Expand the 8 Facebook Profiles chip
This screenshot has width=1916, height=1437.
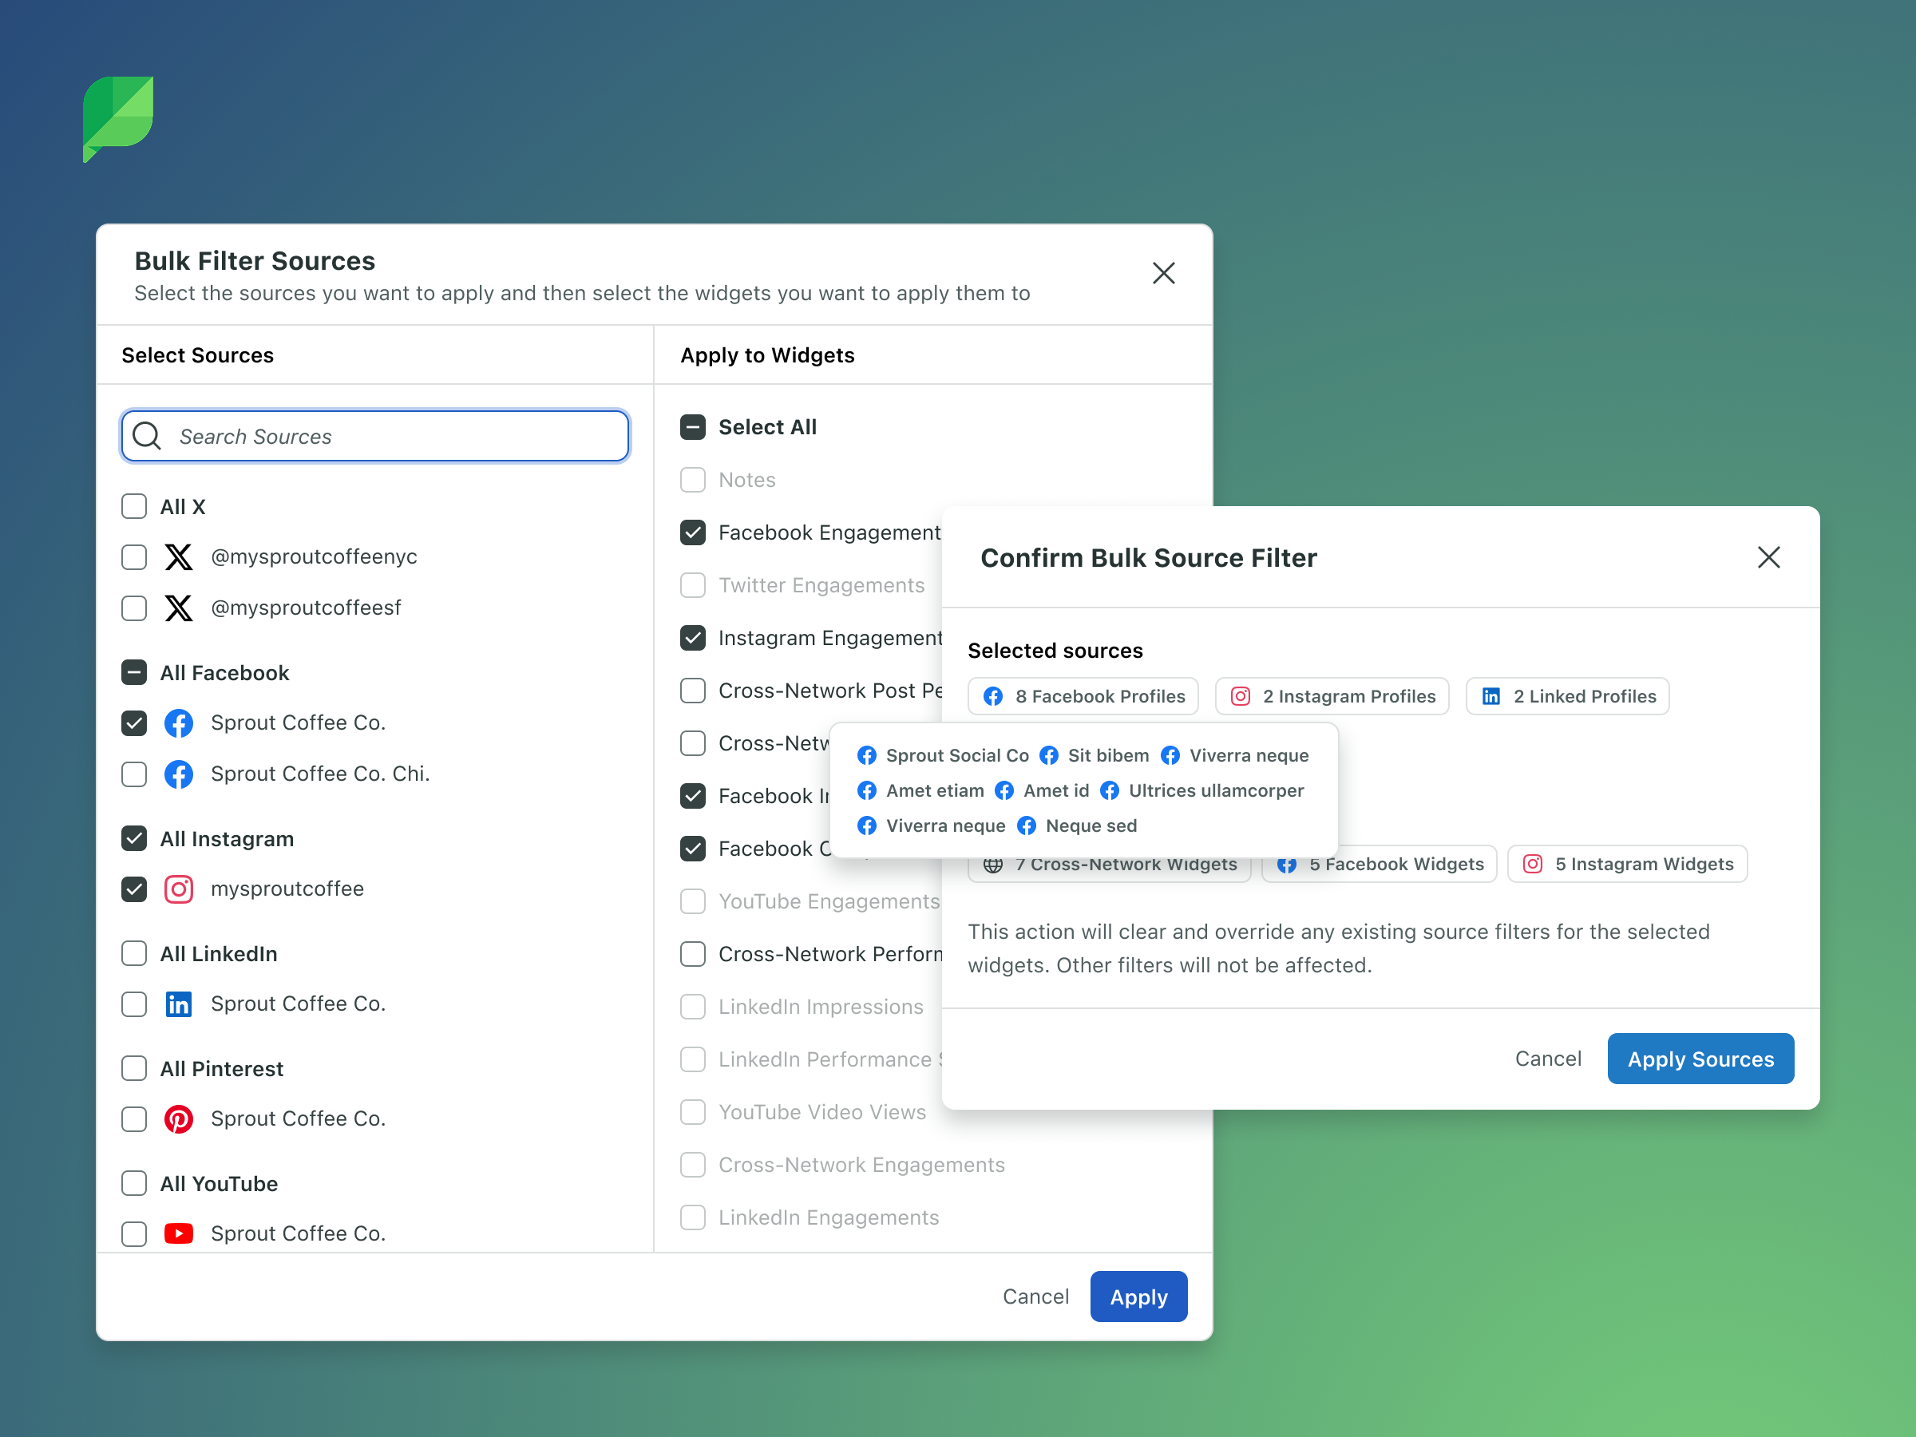point(1083,696)
